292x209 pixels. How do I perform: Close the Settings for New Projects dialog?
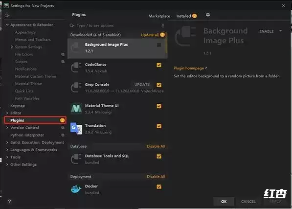283,6
